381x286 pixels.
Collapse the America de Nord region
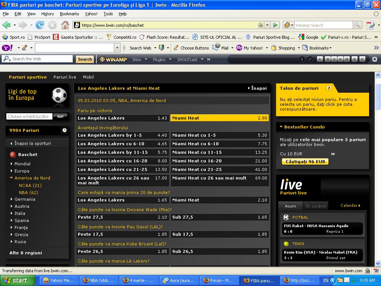coord(32,178)
